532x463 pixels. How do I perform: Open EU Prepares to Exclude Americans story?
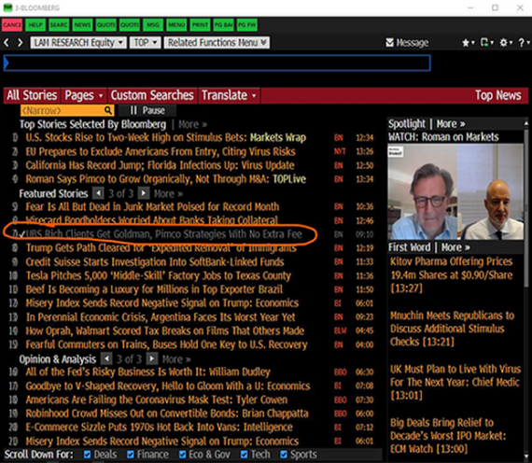161,151
